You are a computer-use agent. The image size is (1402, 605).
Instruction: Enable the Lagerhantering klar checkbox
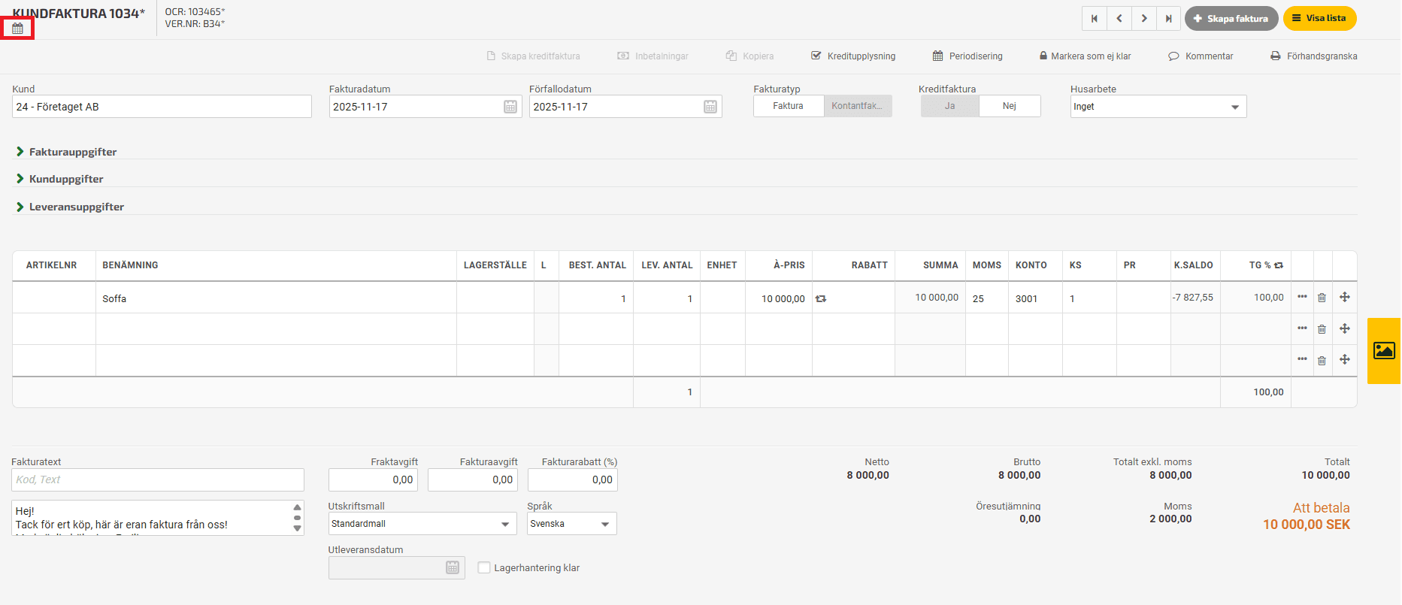(x=484, y=568)
